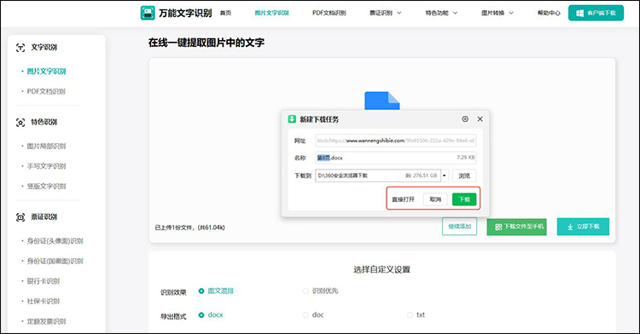Select the txt export format
640x334 pixels.
(x=416, y=315)
